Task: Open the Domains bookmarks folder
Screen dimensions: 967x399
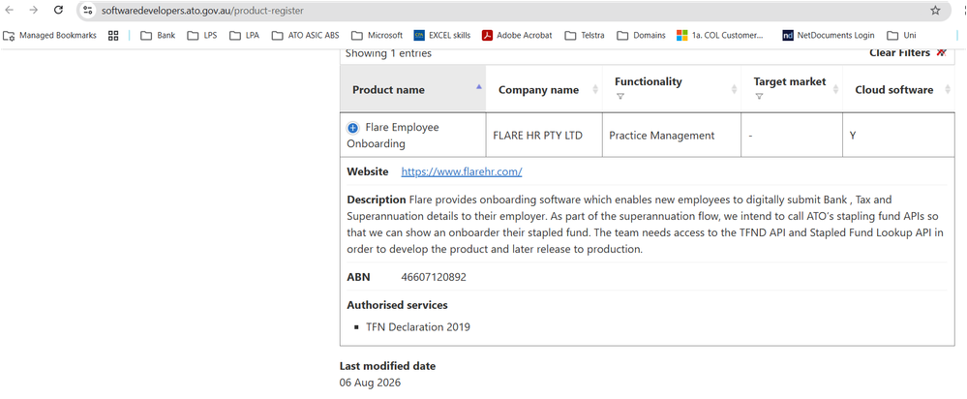Action: pos(642,35)
